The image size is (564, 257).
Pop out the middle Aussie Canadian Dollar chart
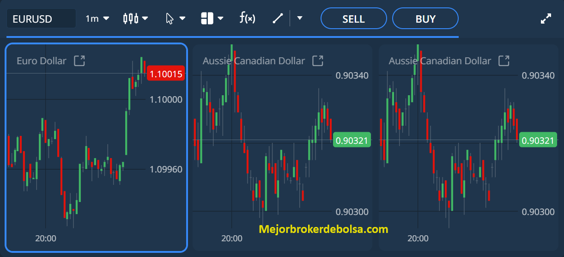318,61
